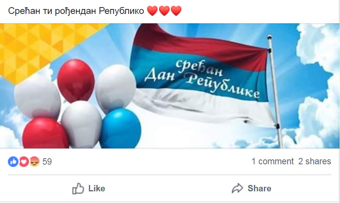Click the blue balloon in the image
This screenshot has width=340, height=203.
click(x=120, y=129)
